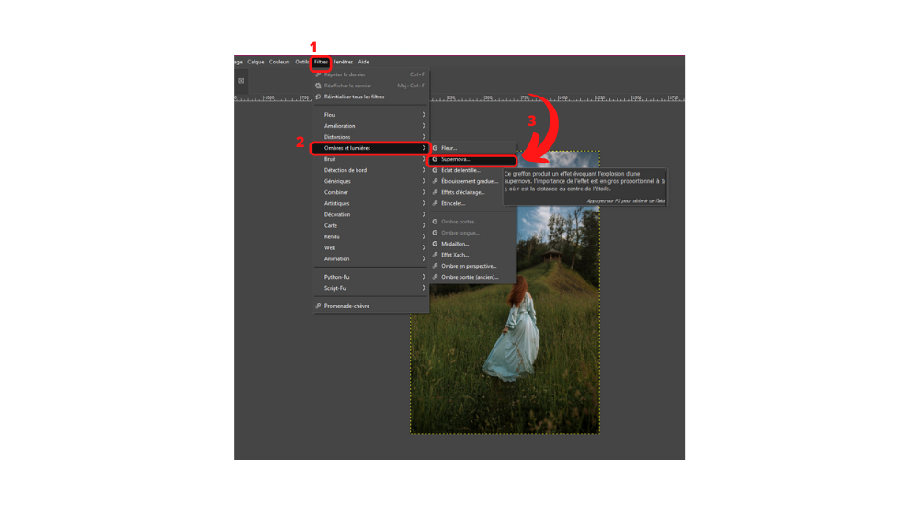Open the Couleurs menu
This screenshot has height=515, width=919.
pos(279,62)
